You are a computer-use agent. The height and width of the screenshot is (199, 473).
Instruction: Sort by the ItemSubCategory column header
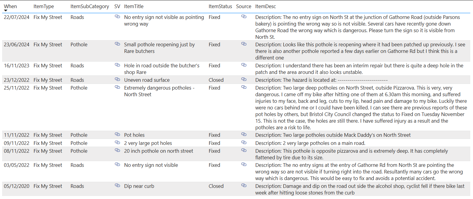pos(90,6)
